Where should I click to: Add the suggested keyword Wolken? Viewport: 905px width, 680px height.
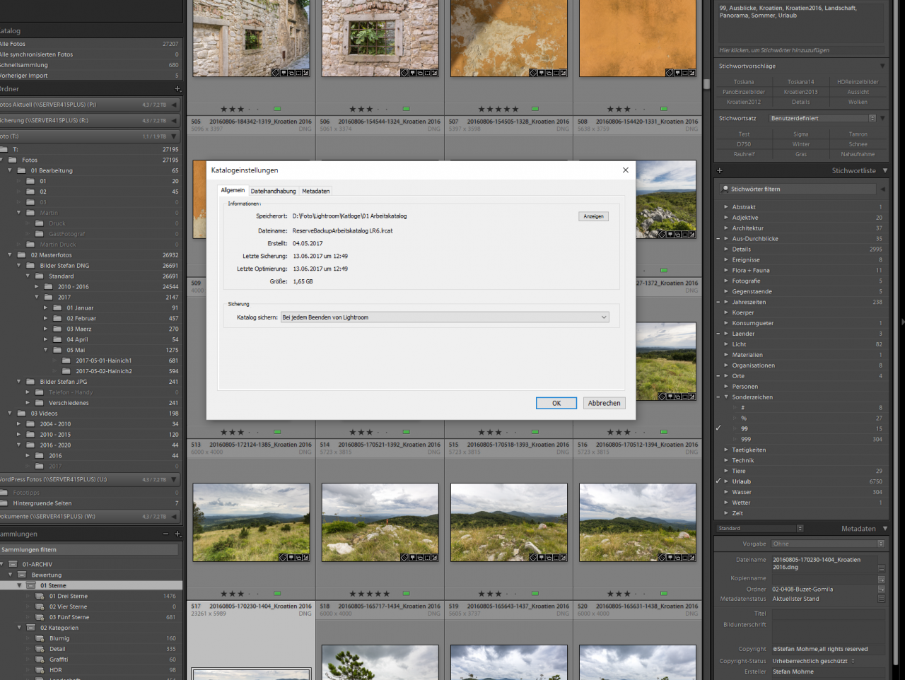pyautogui.click(x=858, y=102)
